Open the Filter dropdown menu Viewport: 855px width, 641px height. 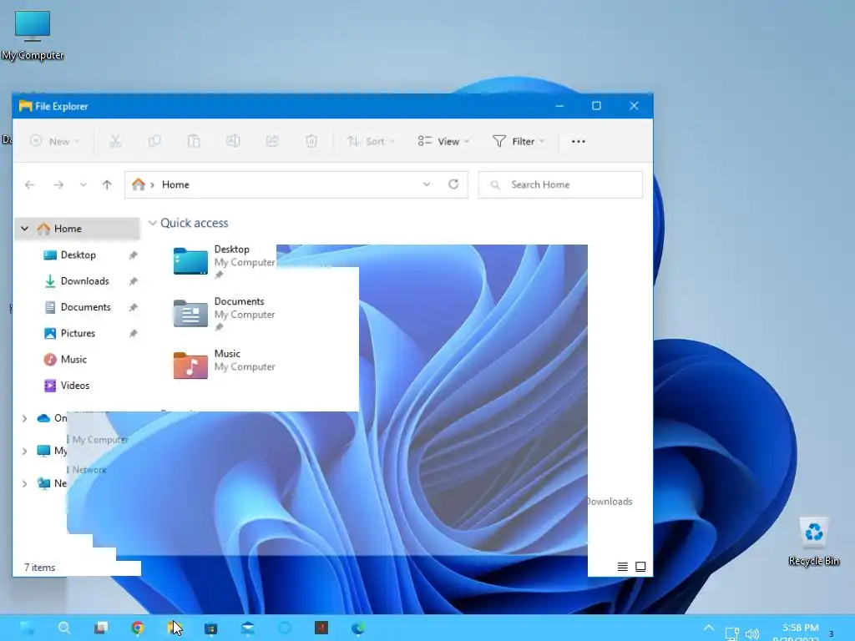(x=519, y=141)
